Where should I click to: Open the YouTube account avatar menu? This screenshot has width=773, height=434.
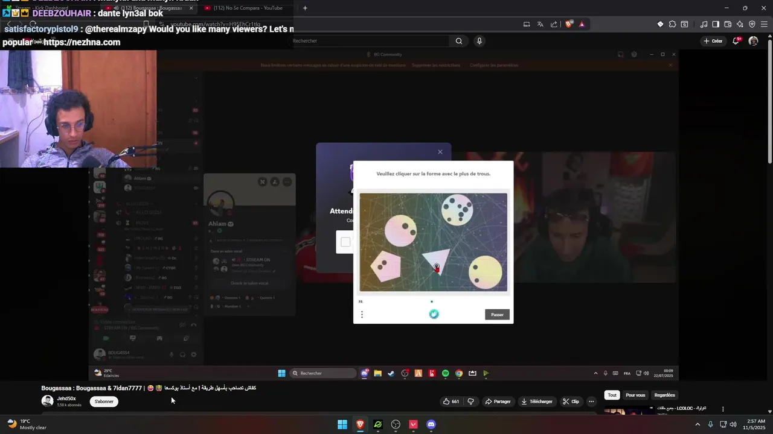click(x=753, y=41)
